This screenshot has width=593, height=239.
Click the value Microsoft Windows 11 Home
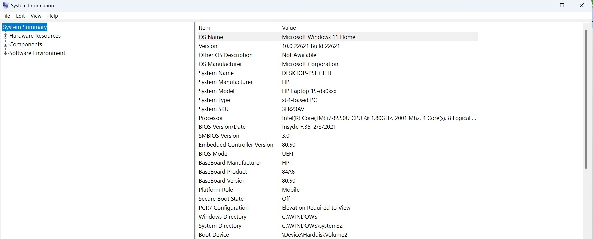319,37
